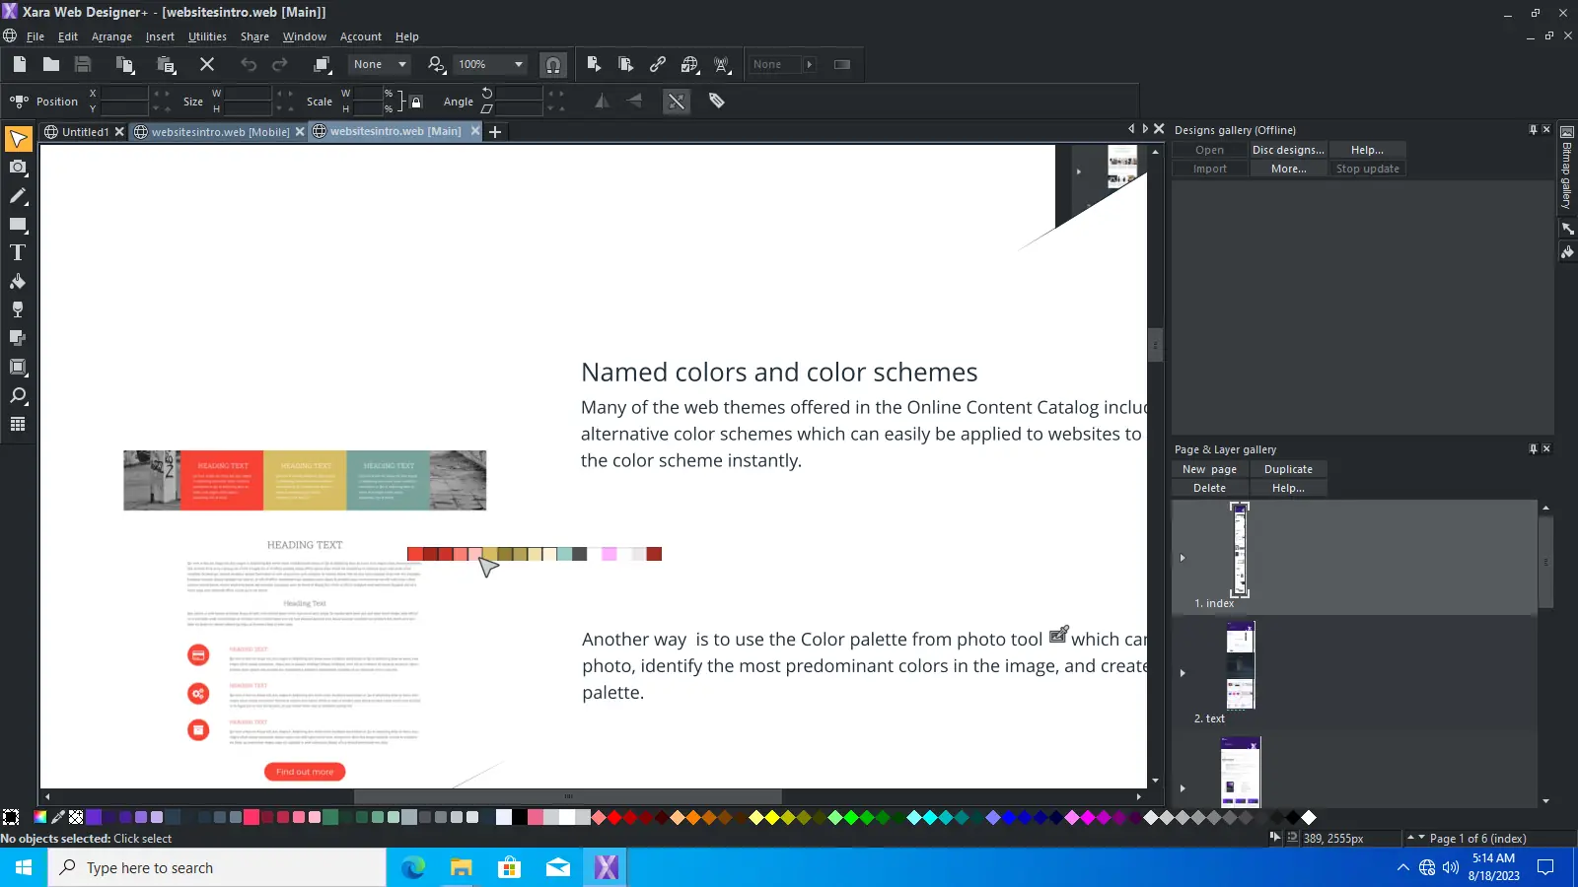
Task: Click Duplicate in Page & Layer gallery
Action: coord(1288,469)
